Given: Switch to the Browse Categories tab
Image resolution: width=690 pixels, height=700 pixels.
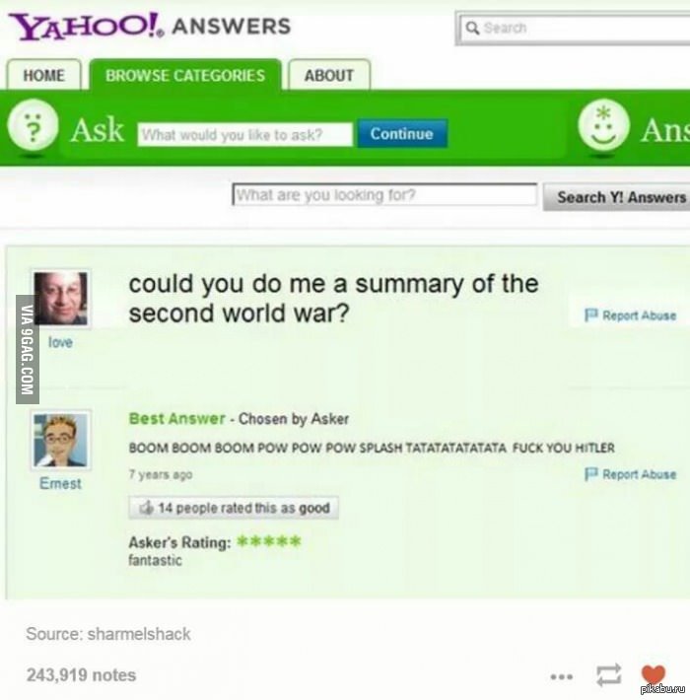Looking at the screenshot, I should pos(185,75).
